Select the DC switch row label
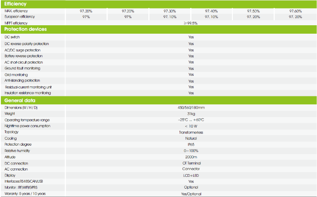This screenshot has width=317, height=197. click(x=12, y=37)
